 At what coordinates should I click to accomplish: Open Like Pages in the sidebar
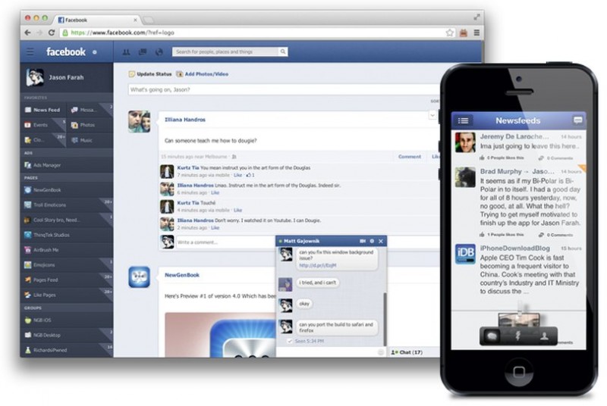click(x=67, y=295)
